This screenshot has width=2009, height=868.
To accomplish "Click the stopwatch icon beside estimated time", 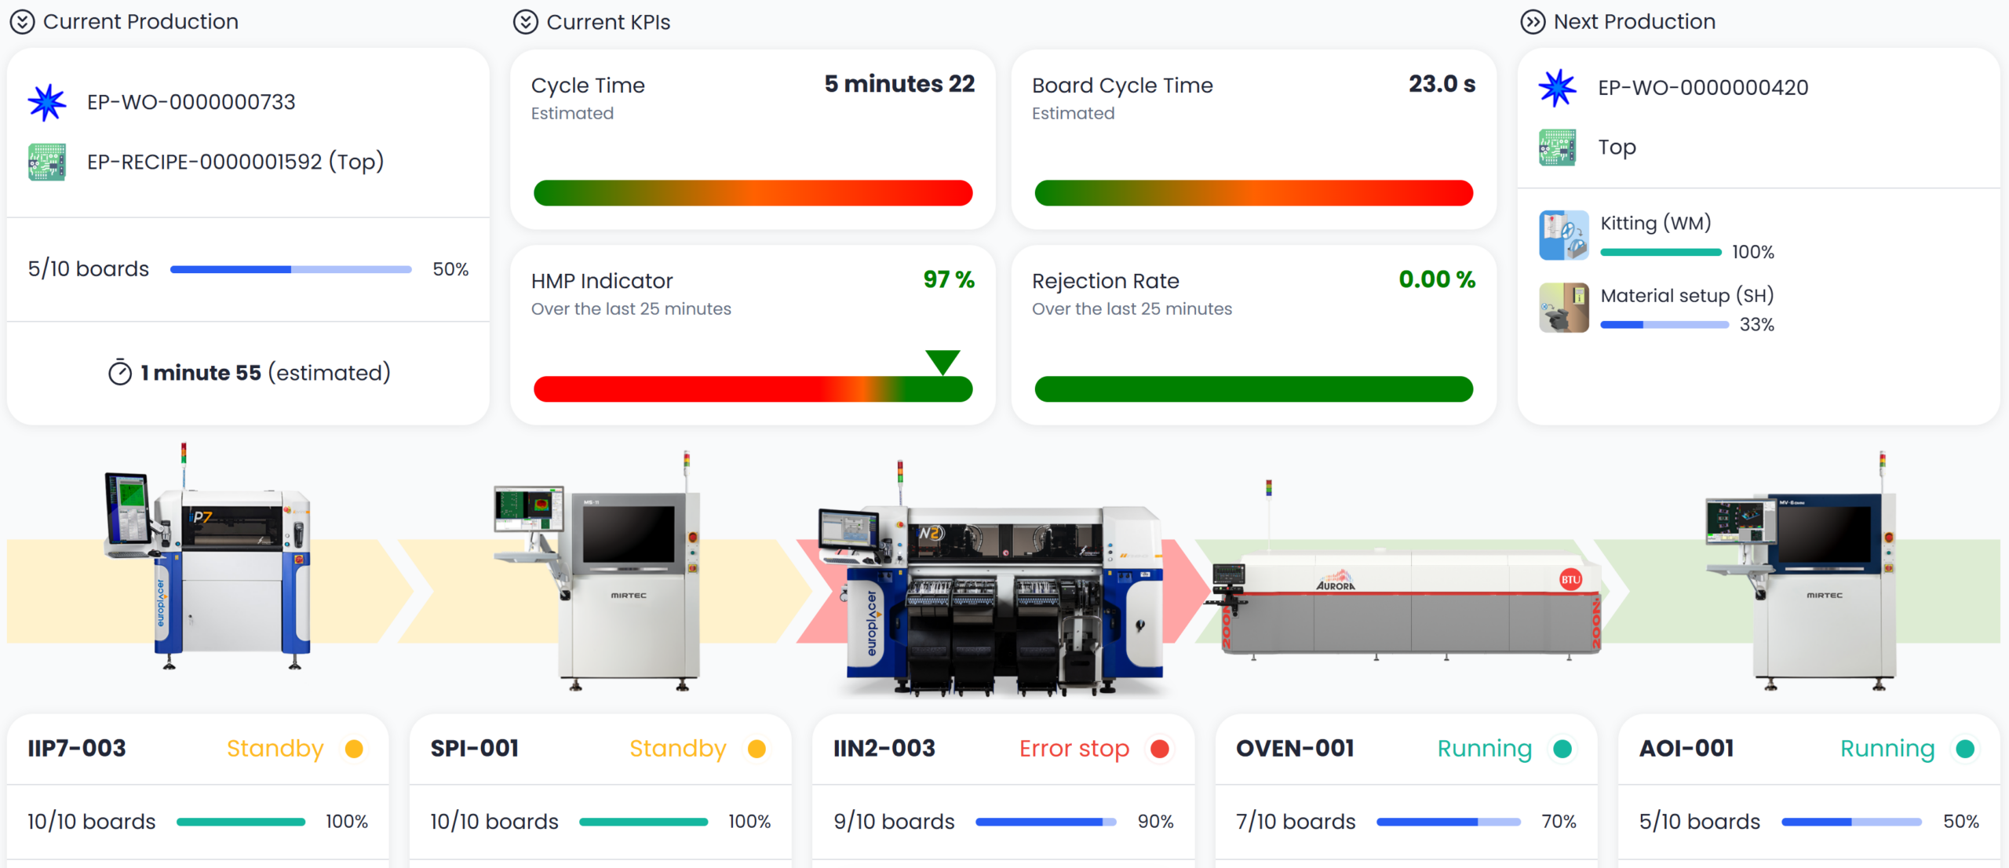I will tap(120, 373).
